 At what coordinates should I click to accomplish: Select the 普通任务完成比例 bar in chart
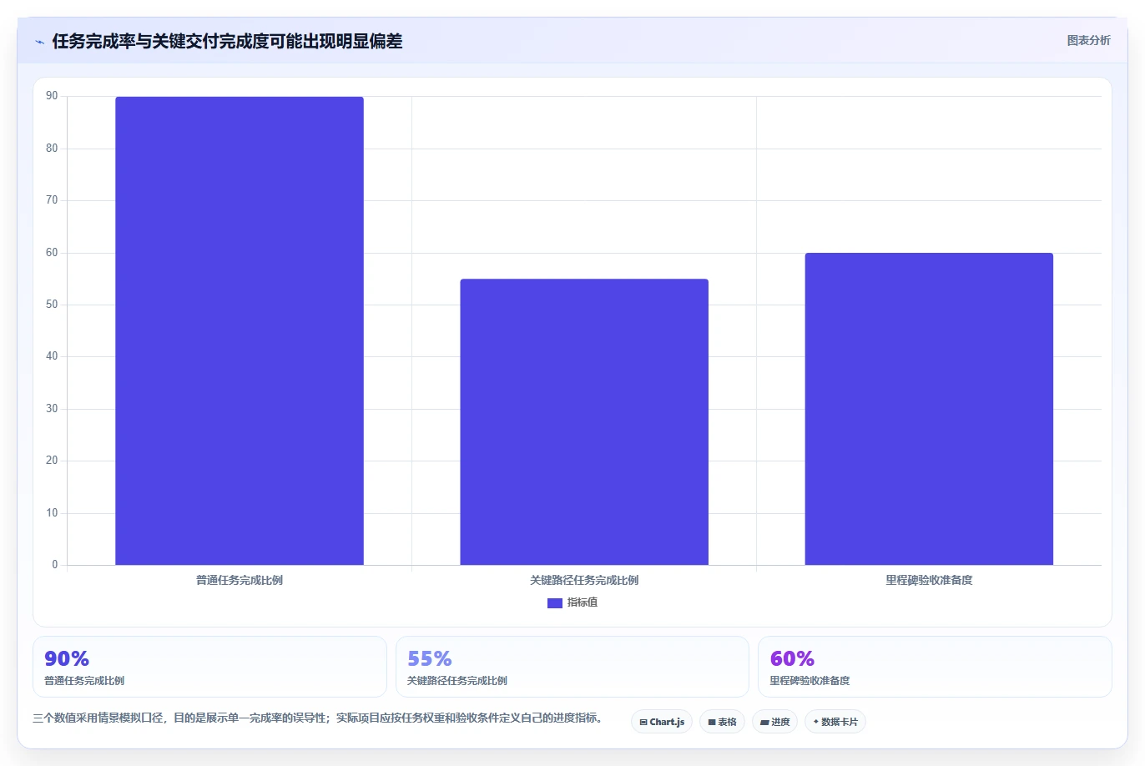point(240,330)
